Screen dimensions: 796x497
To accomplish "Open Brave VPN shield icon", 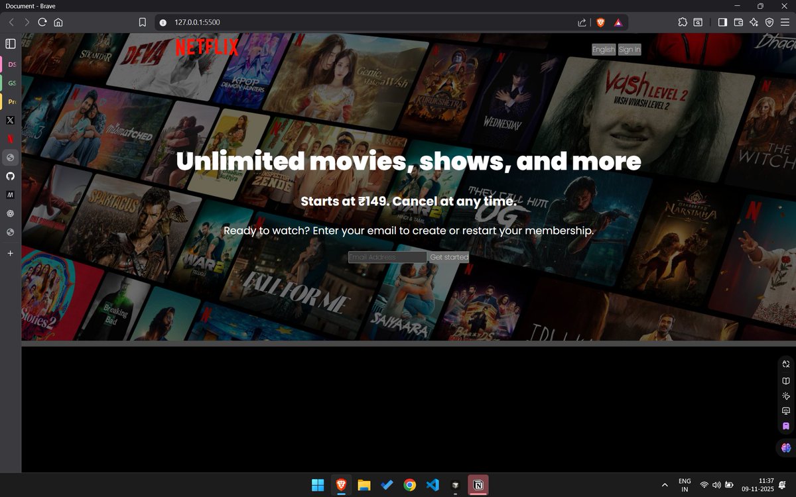I will pyautogui.click(x=769, y=22).
